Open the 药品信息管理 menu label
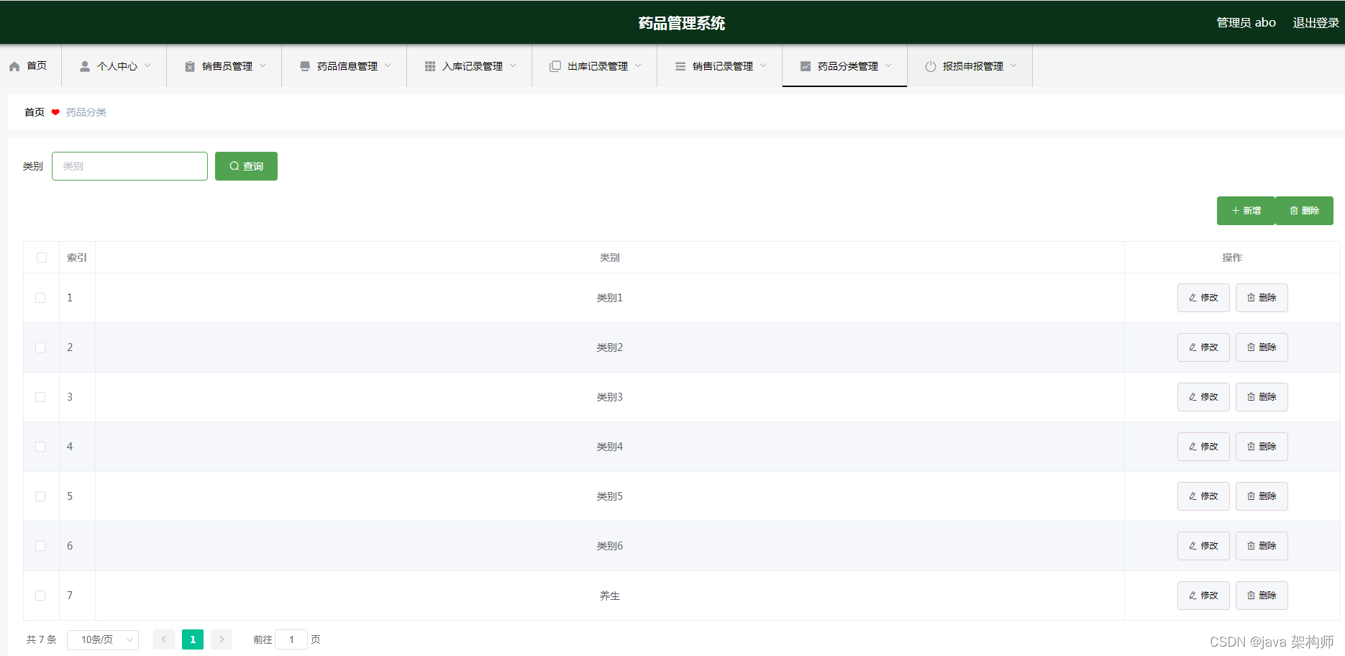 coord(347,66)
